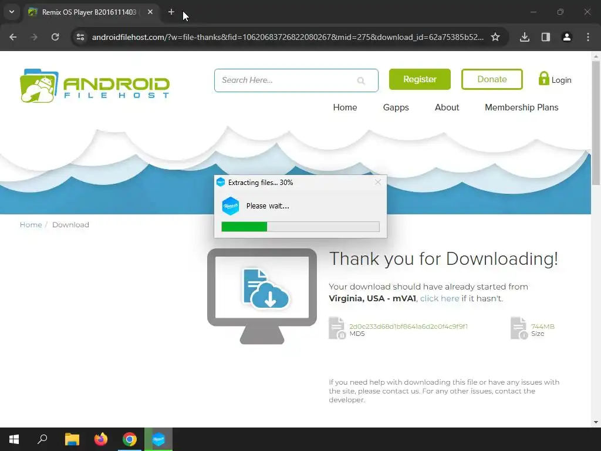Click the address bar URL
601x451 pixels.
tap(288, 37)
